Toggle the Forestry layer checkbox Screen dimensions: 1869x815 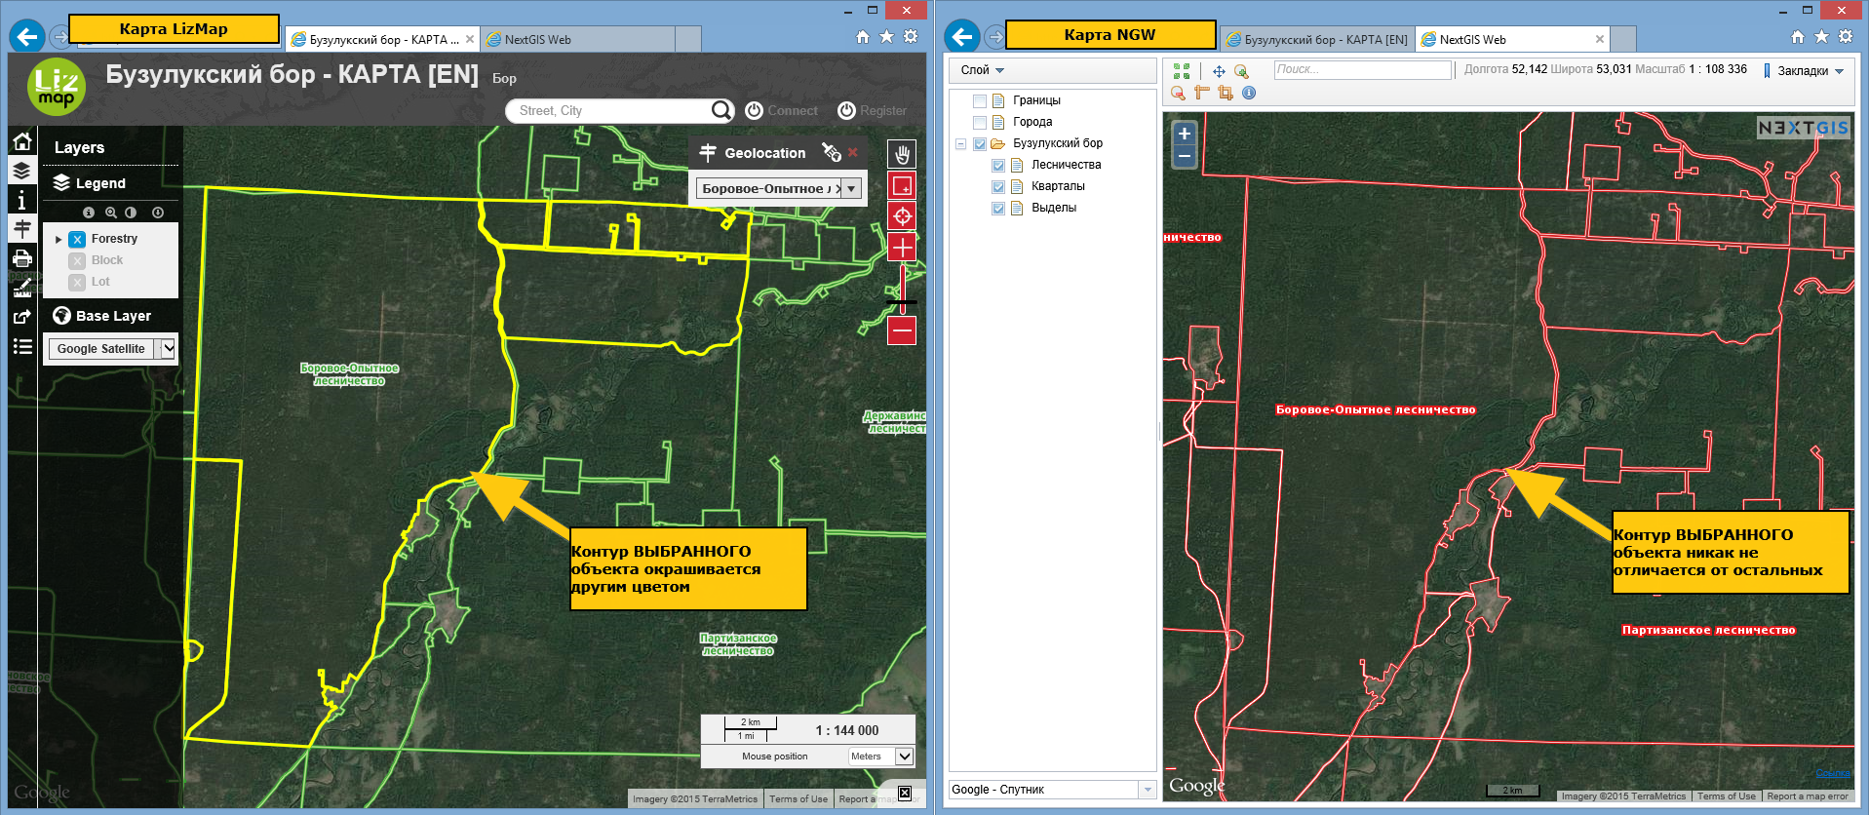(x=77, y=239)
